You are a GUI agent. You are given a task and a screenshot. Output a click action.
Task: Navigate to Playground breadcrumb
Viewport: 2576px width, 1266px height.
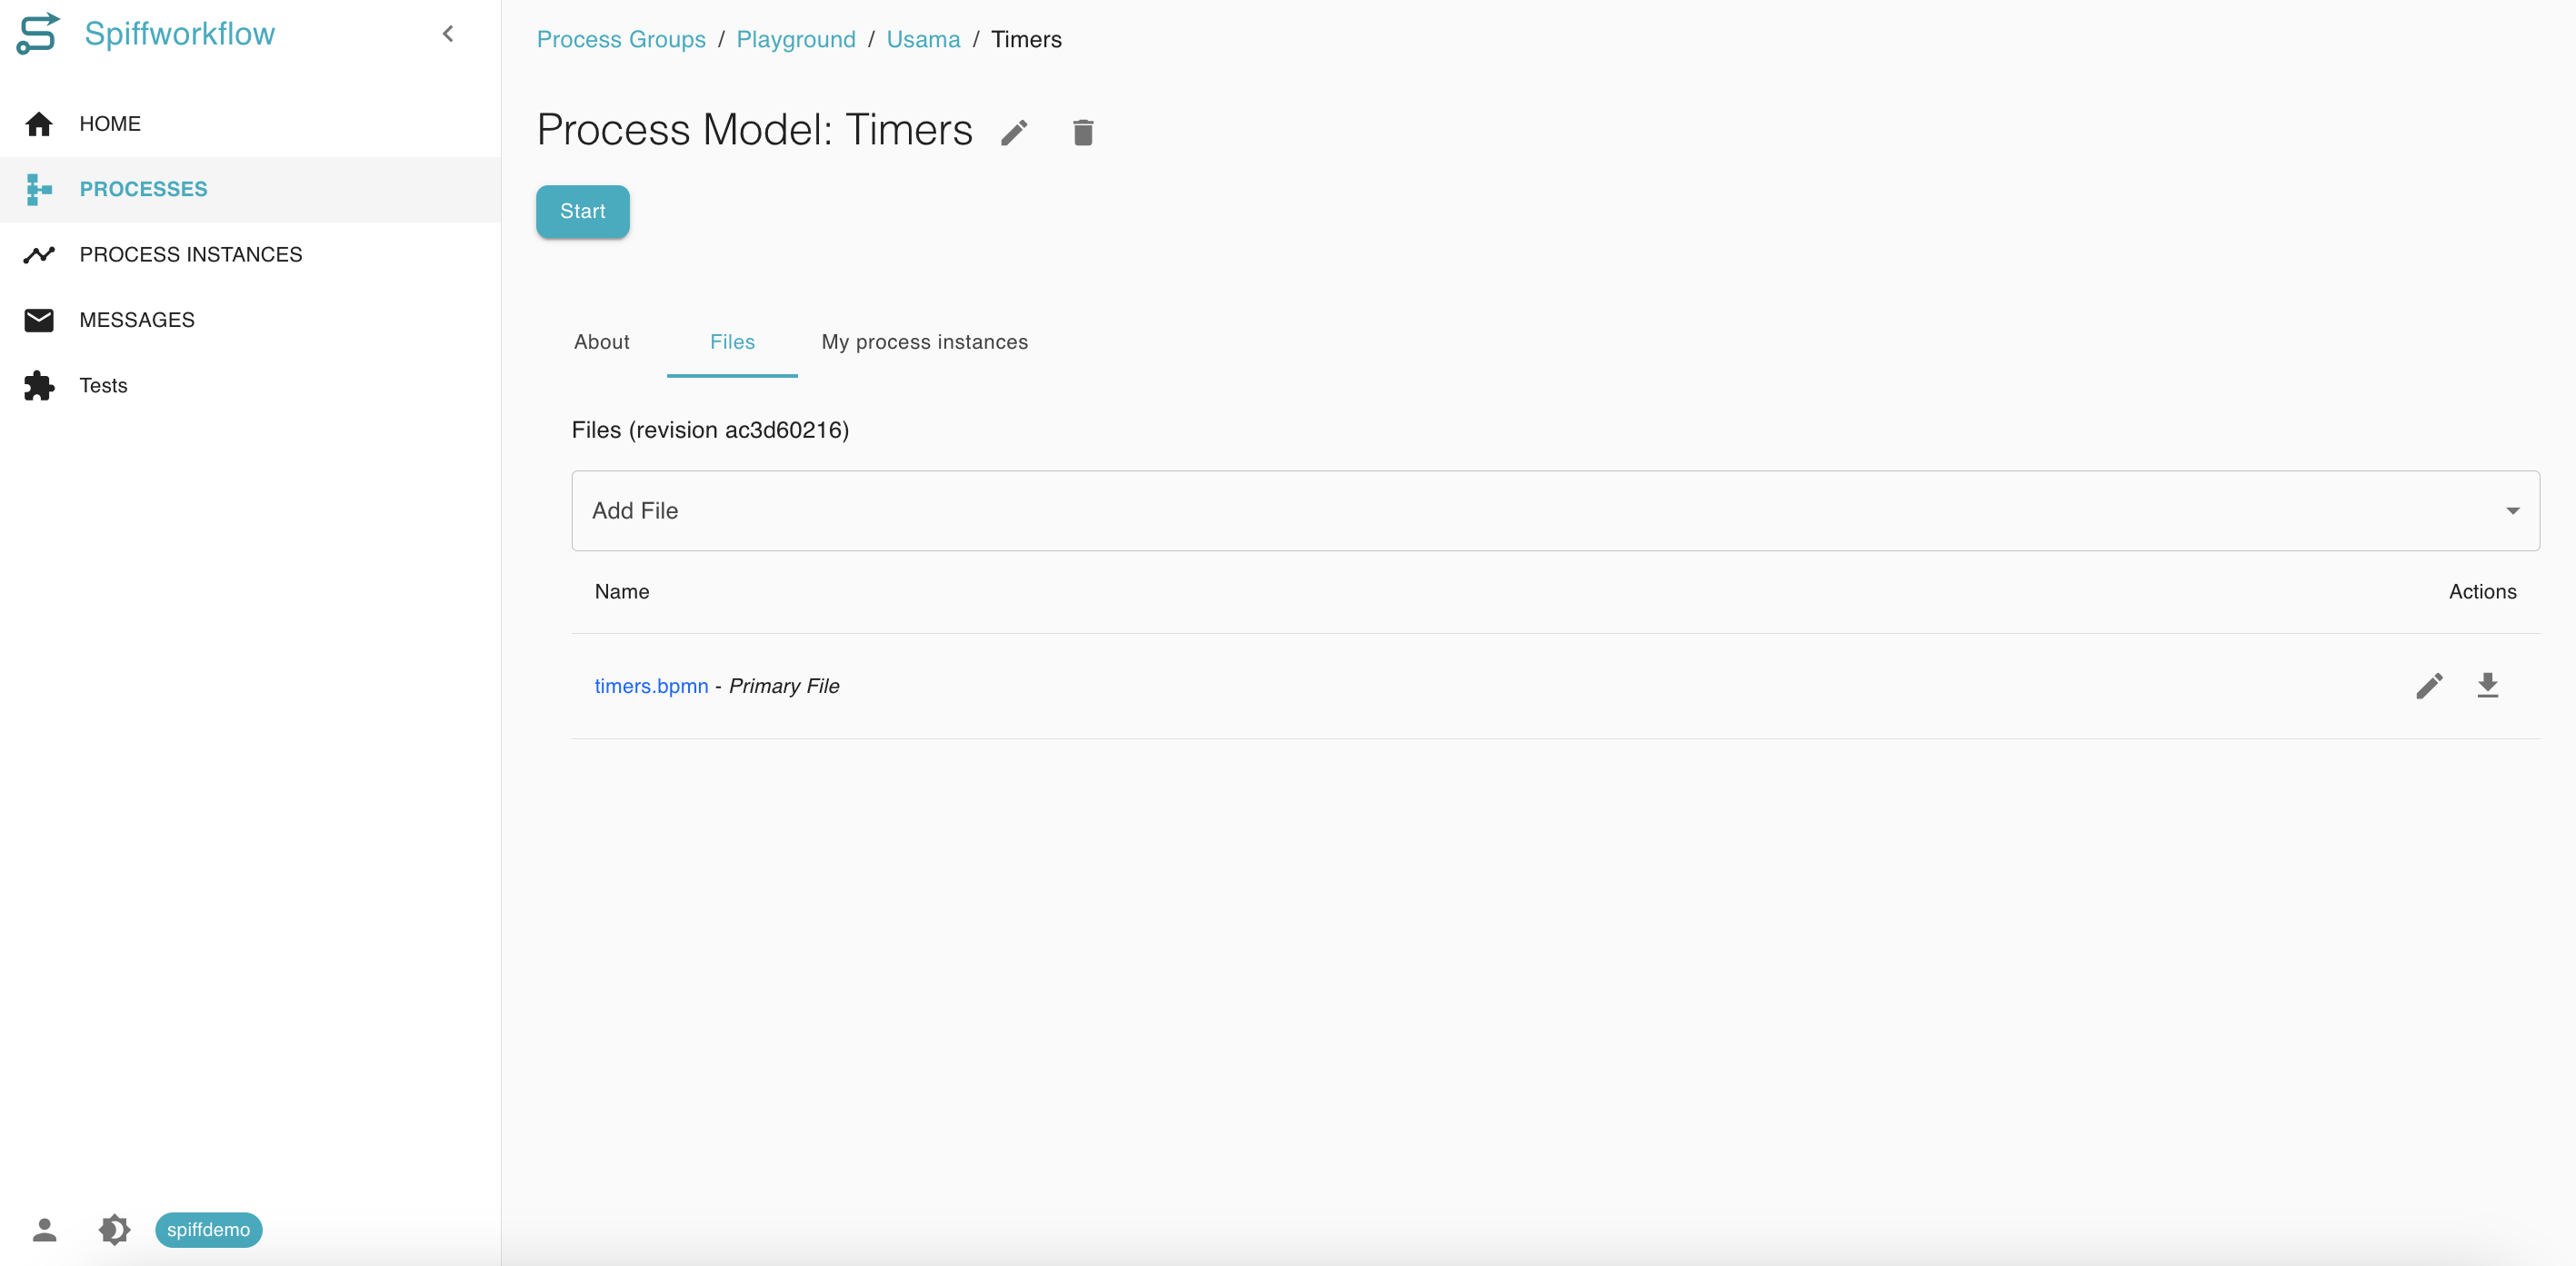tap(796, 39)
